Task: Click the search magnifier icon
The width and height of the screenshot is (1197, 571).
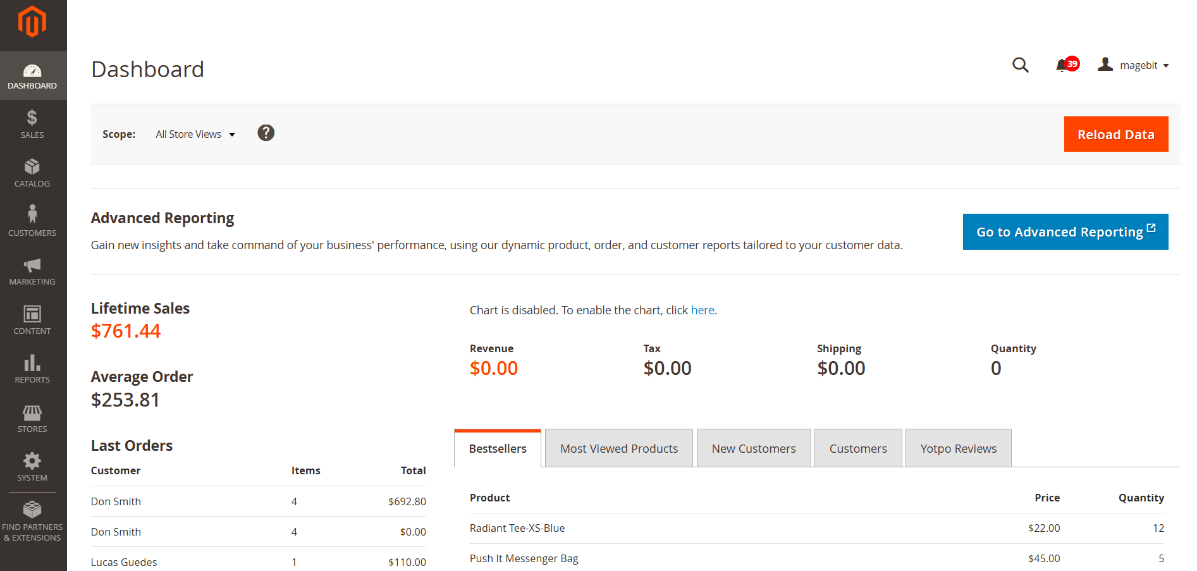Action: tap(1020, 65)
